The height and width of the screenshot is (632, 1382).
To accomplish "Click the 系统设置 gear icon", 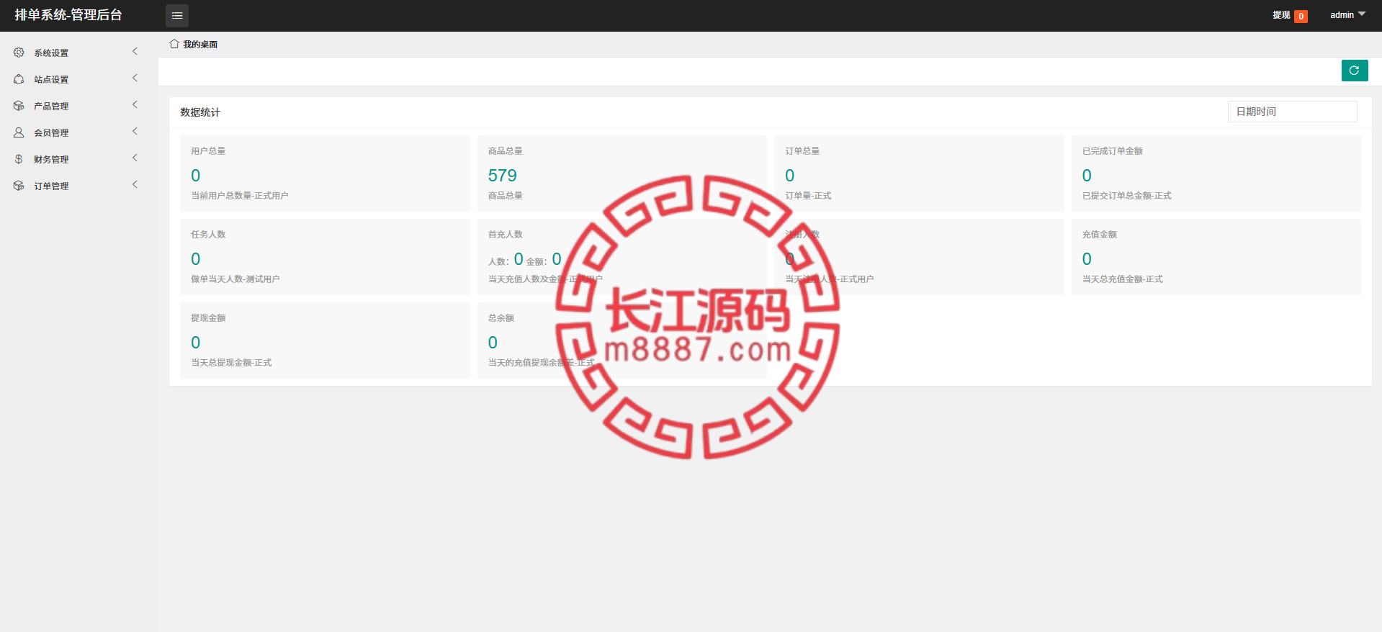I will click(19, 53).
